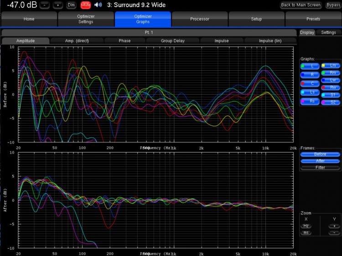Screen dimensions: 342x256
Task: Set X zoom to ms
Action: click(306, 233)
